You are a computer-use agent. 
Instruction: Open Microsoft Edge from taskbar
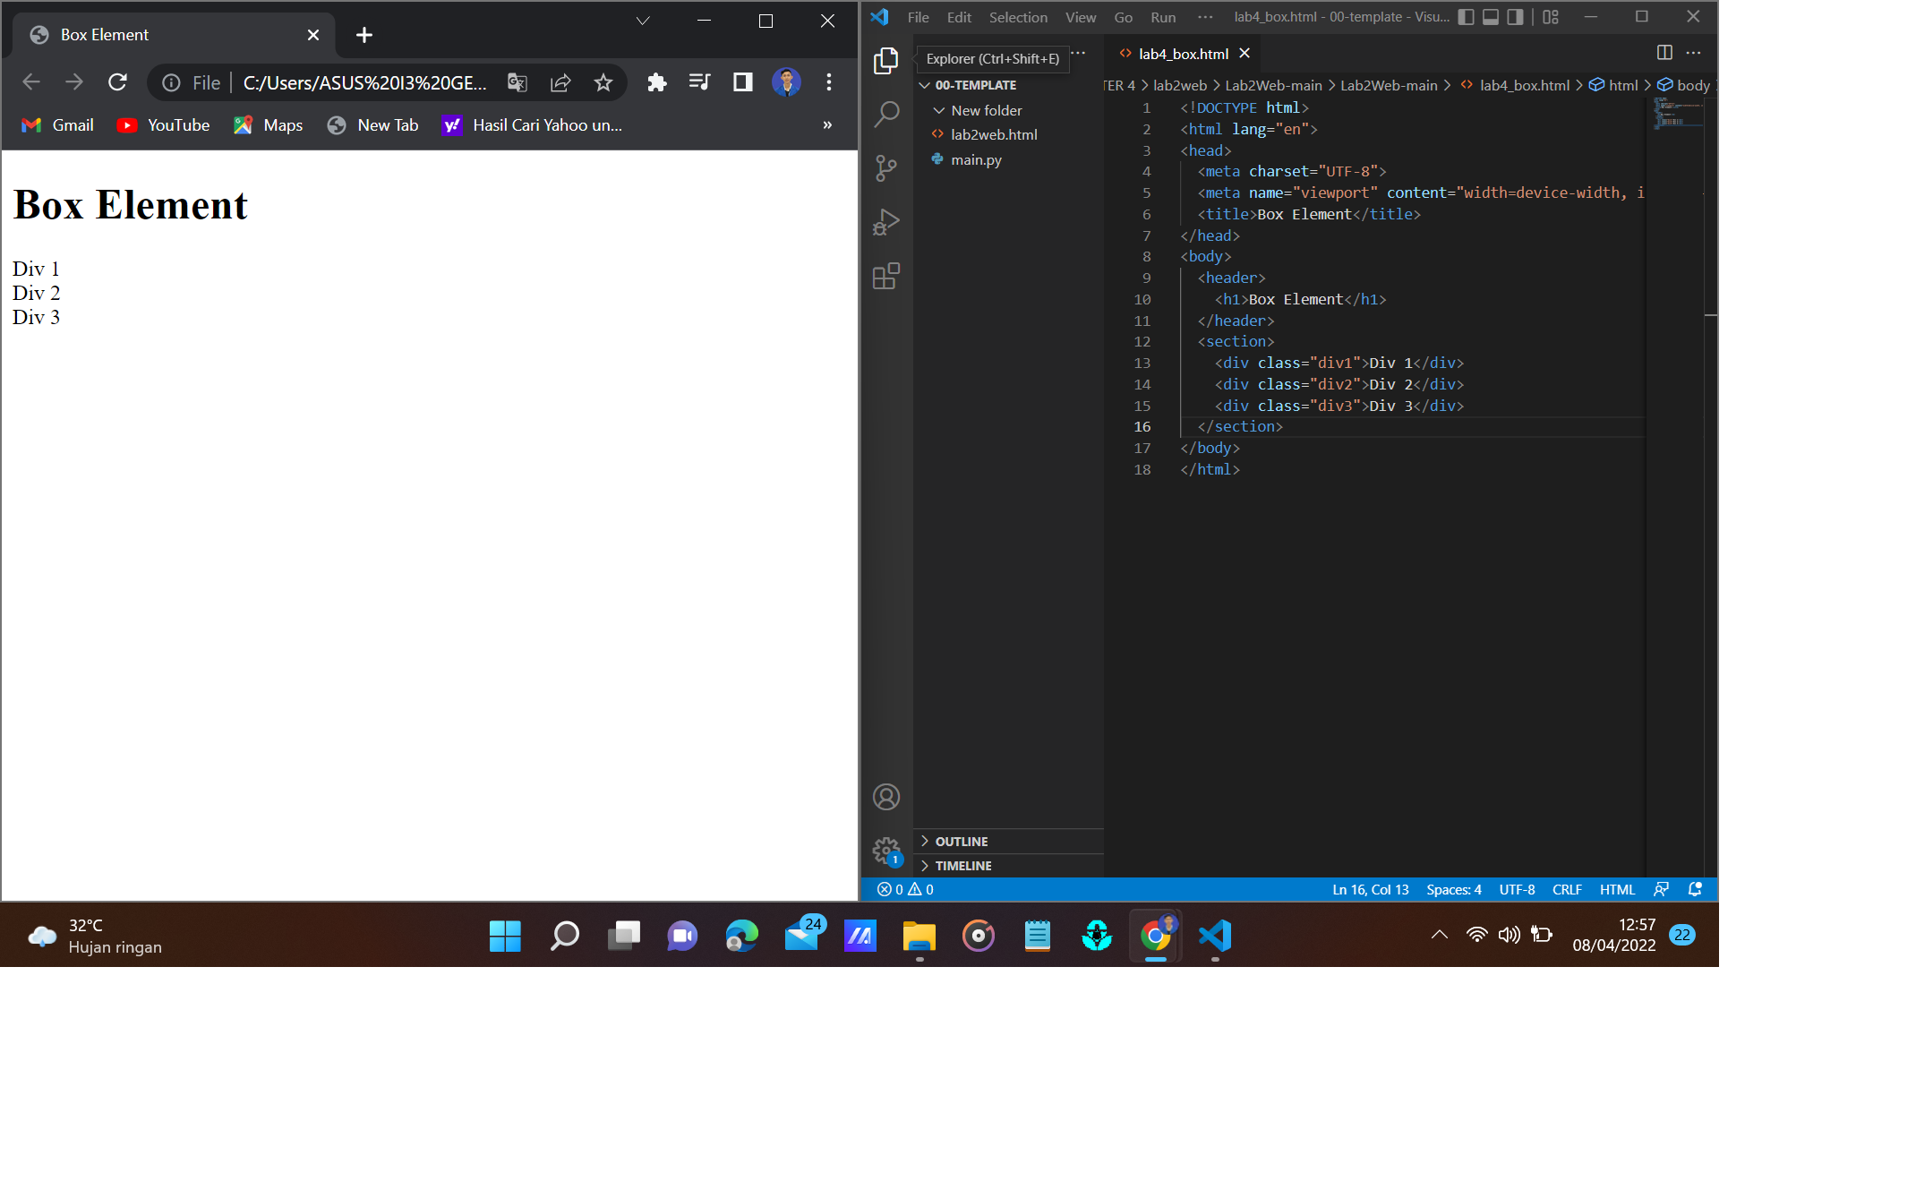[741, 936]
